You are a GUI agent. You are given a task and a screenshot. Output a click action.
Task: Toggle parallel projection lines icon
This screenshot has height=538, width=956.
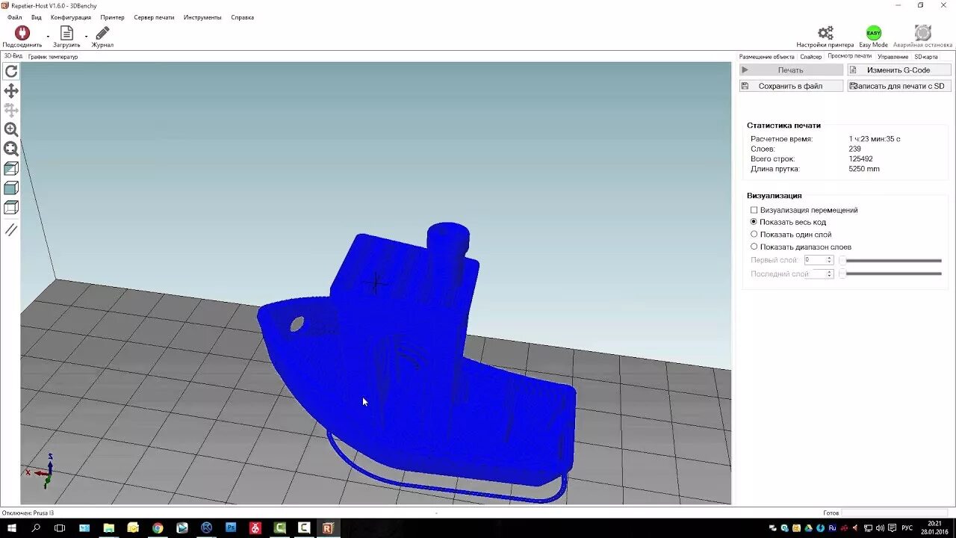click(11, 230)
